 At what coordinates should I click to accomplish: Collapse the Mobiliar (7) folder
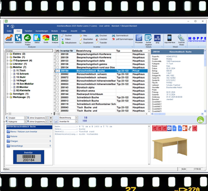8,67
